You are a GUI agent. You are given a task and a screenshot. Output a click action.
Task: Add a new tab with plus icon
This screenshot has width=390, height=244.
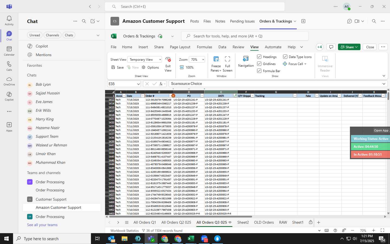point(303,21)
